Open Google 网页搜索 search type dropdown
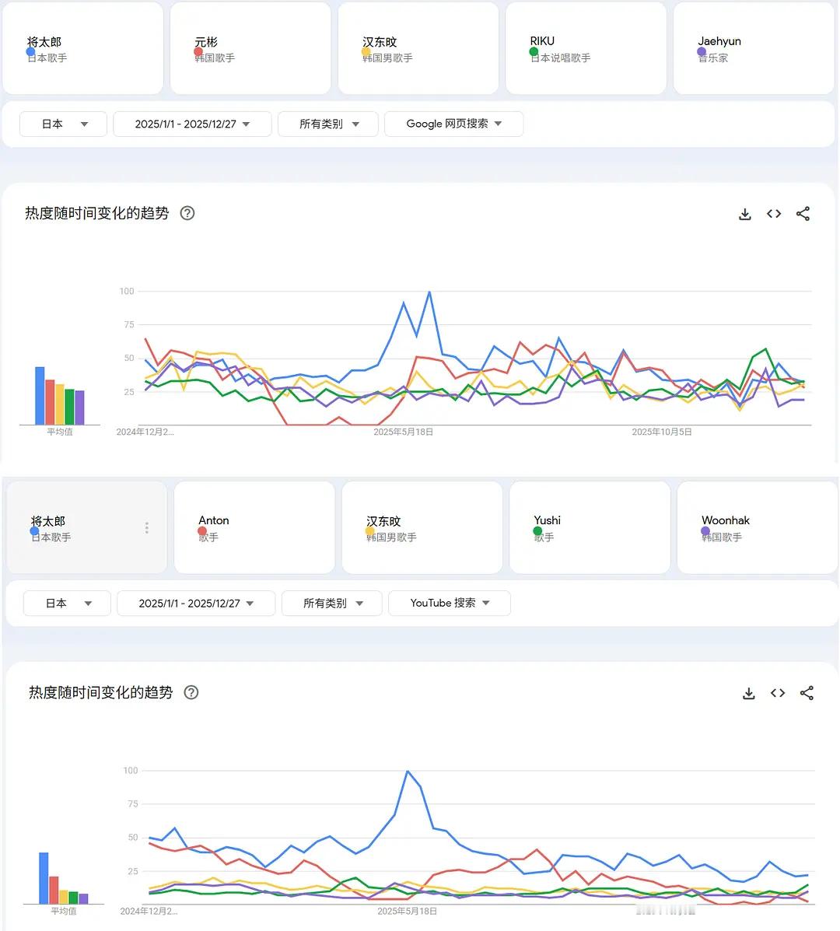This screenshot has height=931, width=840. coord(453,124)
